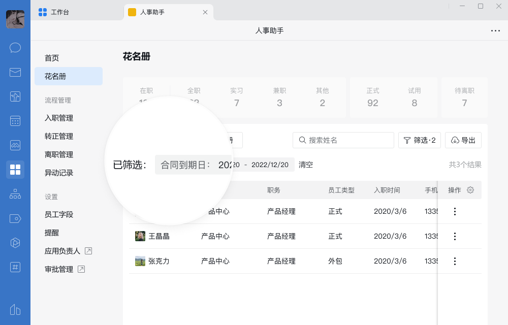Open the organization chart icon
This screenshot has height=325, width=508.
pyautogui.click(x=15, y=193)
